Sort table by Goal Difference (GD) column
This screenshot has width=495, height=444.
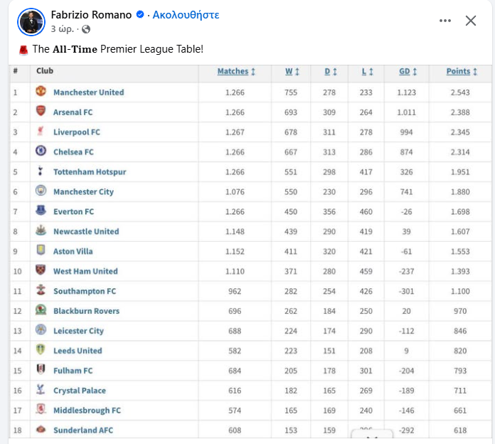[408, 71]
